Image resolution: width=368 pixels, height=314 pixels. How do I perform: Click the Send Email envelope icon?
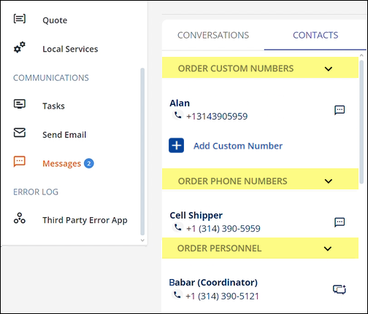coord(20,133)
